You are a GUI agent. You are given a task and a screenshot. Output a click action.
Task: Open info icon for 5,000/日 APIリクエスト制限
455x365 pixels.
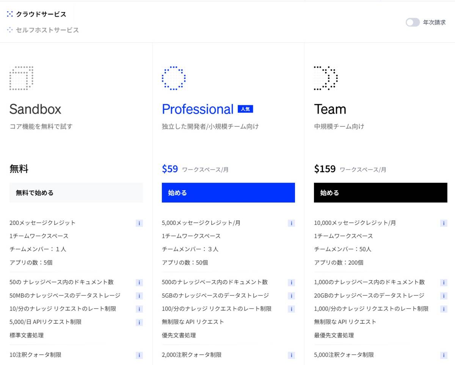pos(139,322)
